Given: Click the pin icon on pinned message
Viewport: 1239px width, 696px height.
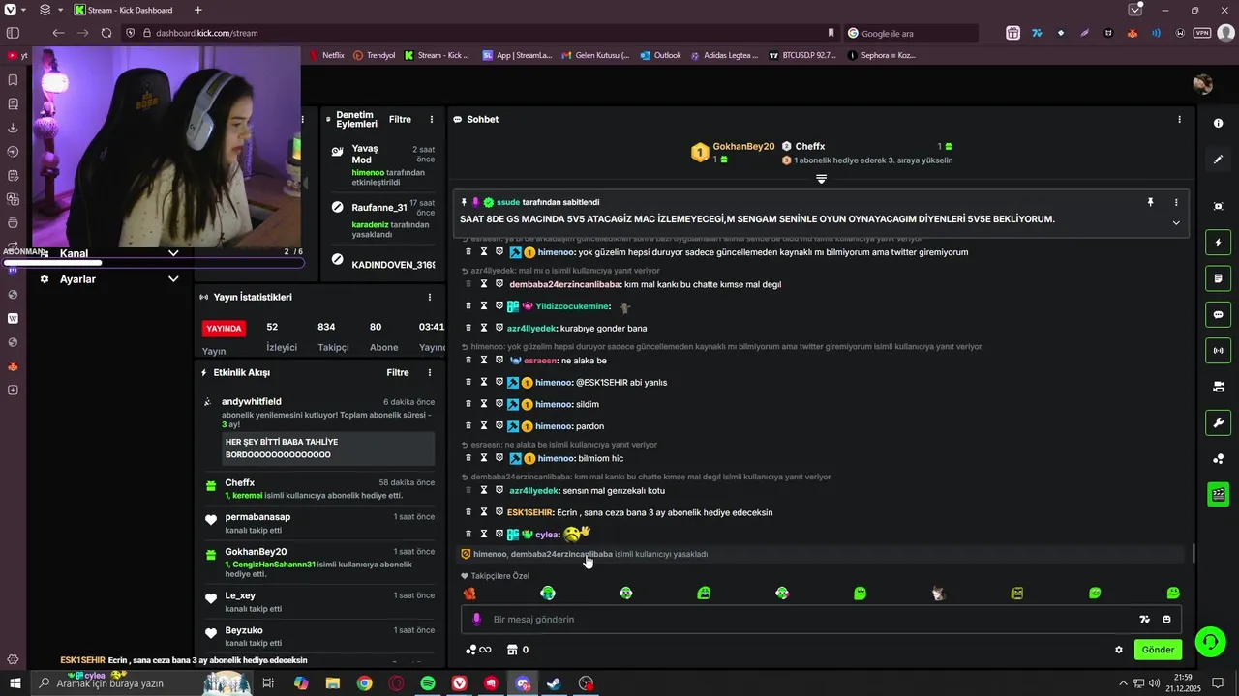Looking at the screenshot, I should (1150, 202).
